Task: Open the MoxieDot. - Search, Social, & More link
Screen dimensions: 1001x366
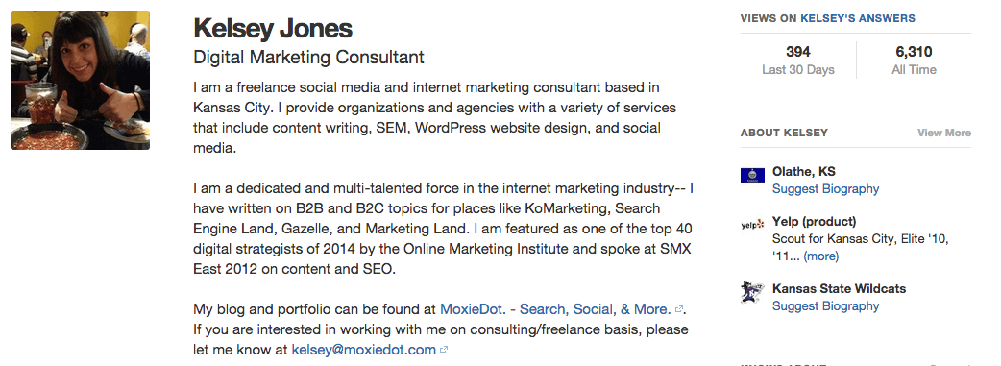Action: coord(555,309)
